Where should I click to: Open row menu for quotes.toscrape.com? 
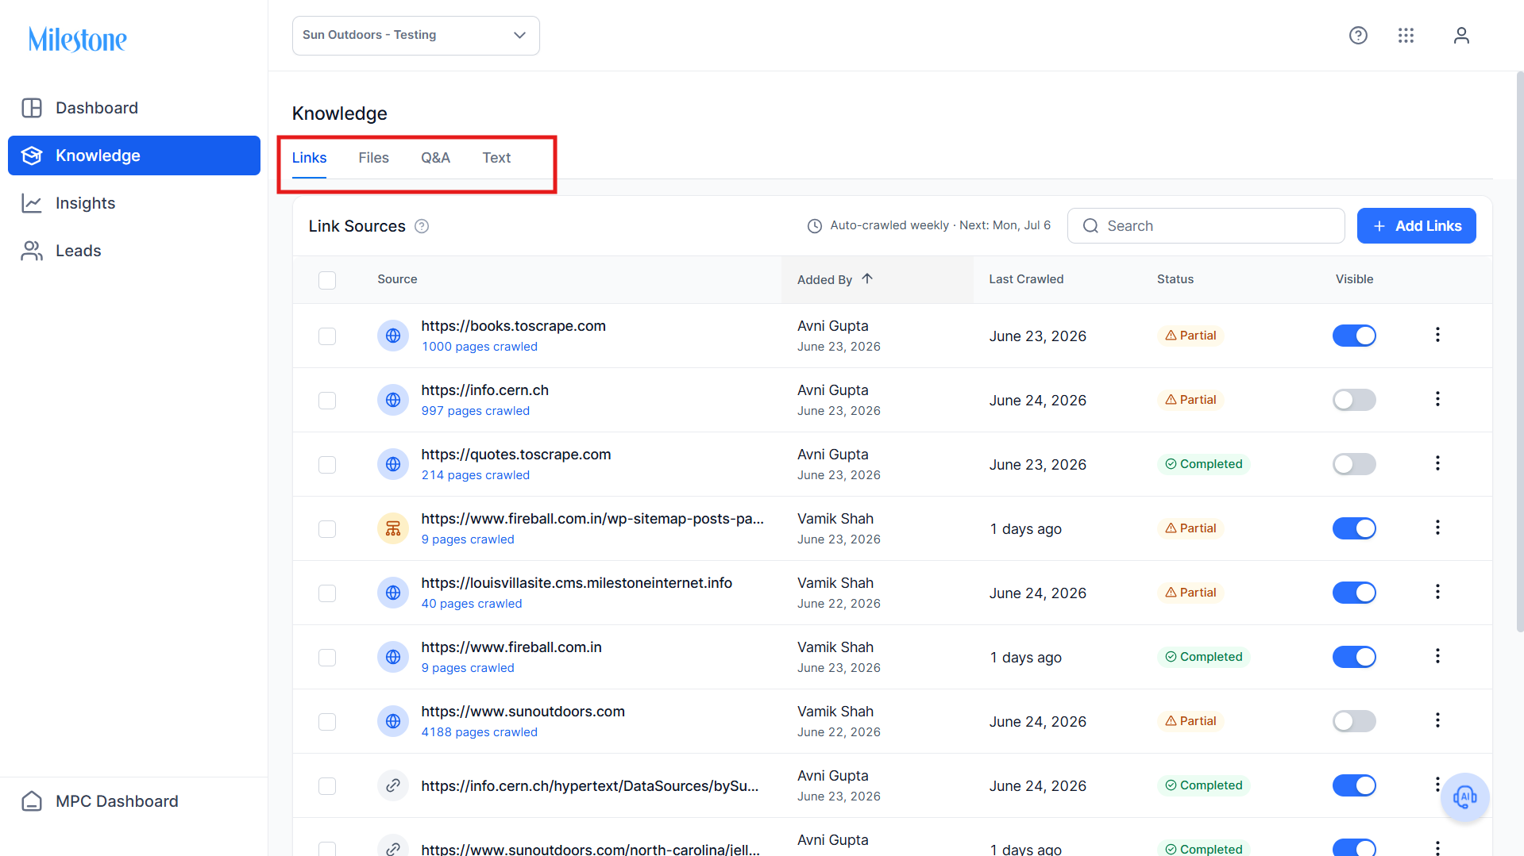click(x=1437, y=463)
